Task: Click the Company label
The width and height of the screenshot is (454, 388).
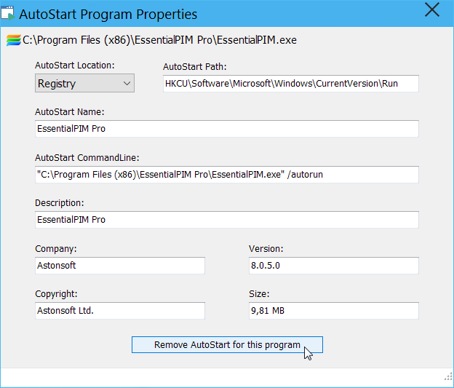Action: [x=56, y=249]
